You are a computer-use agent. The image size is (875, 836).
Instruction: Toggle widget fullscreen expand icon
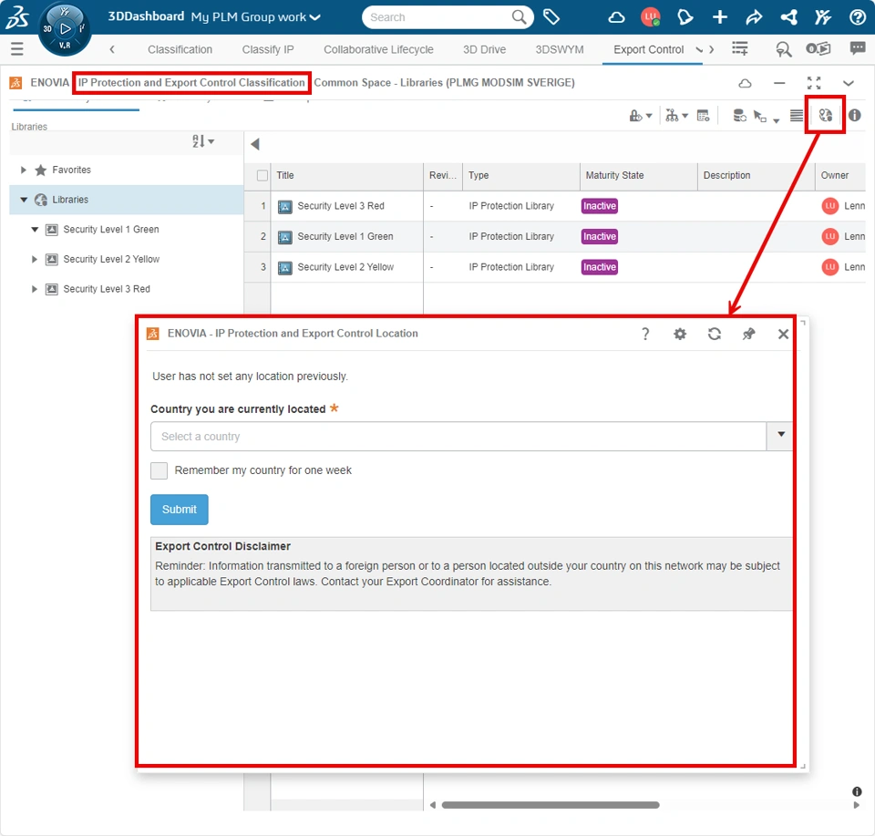point(814,83)
